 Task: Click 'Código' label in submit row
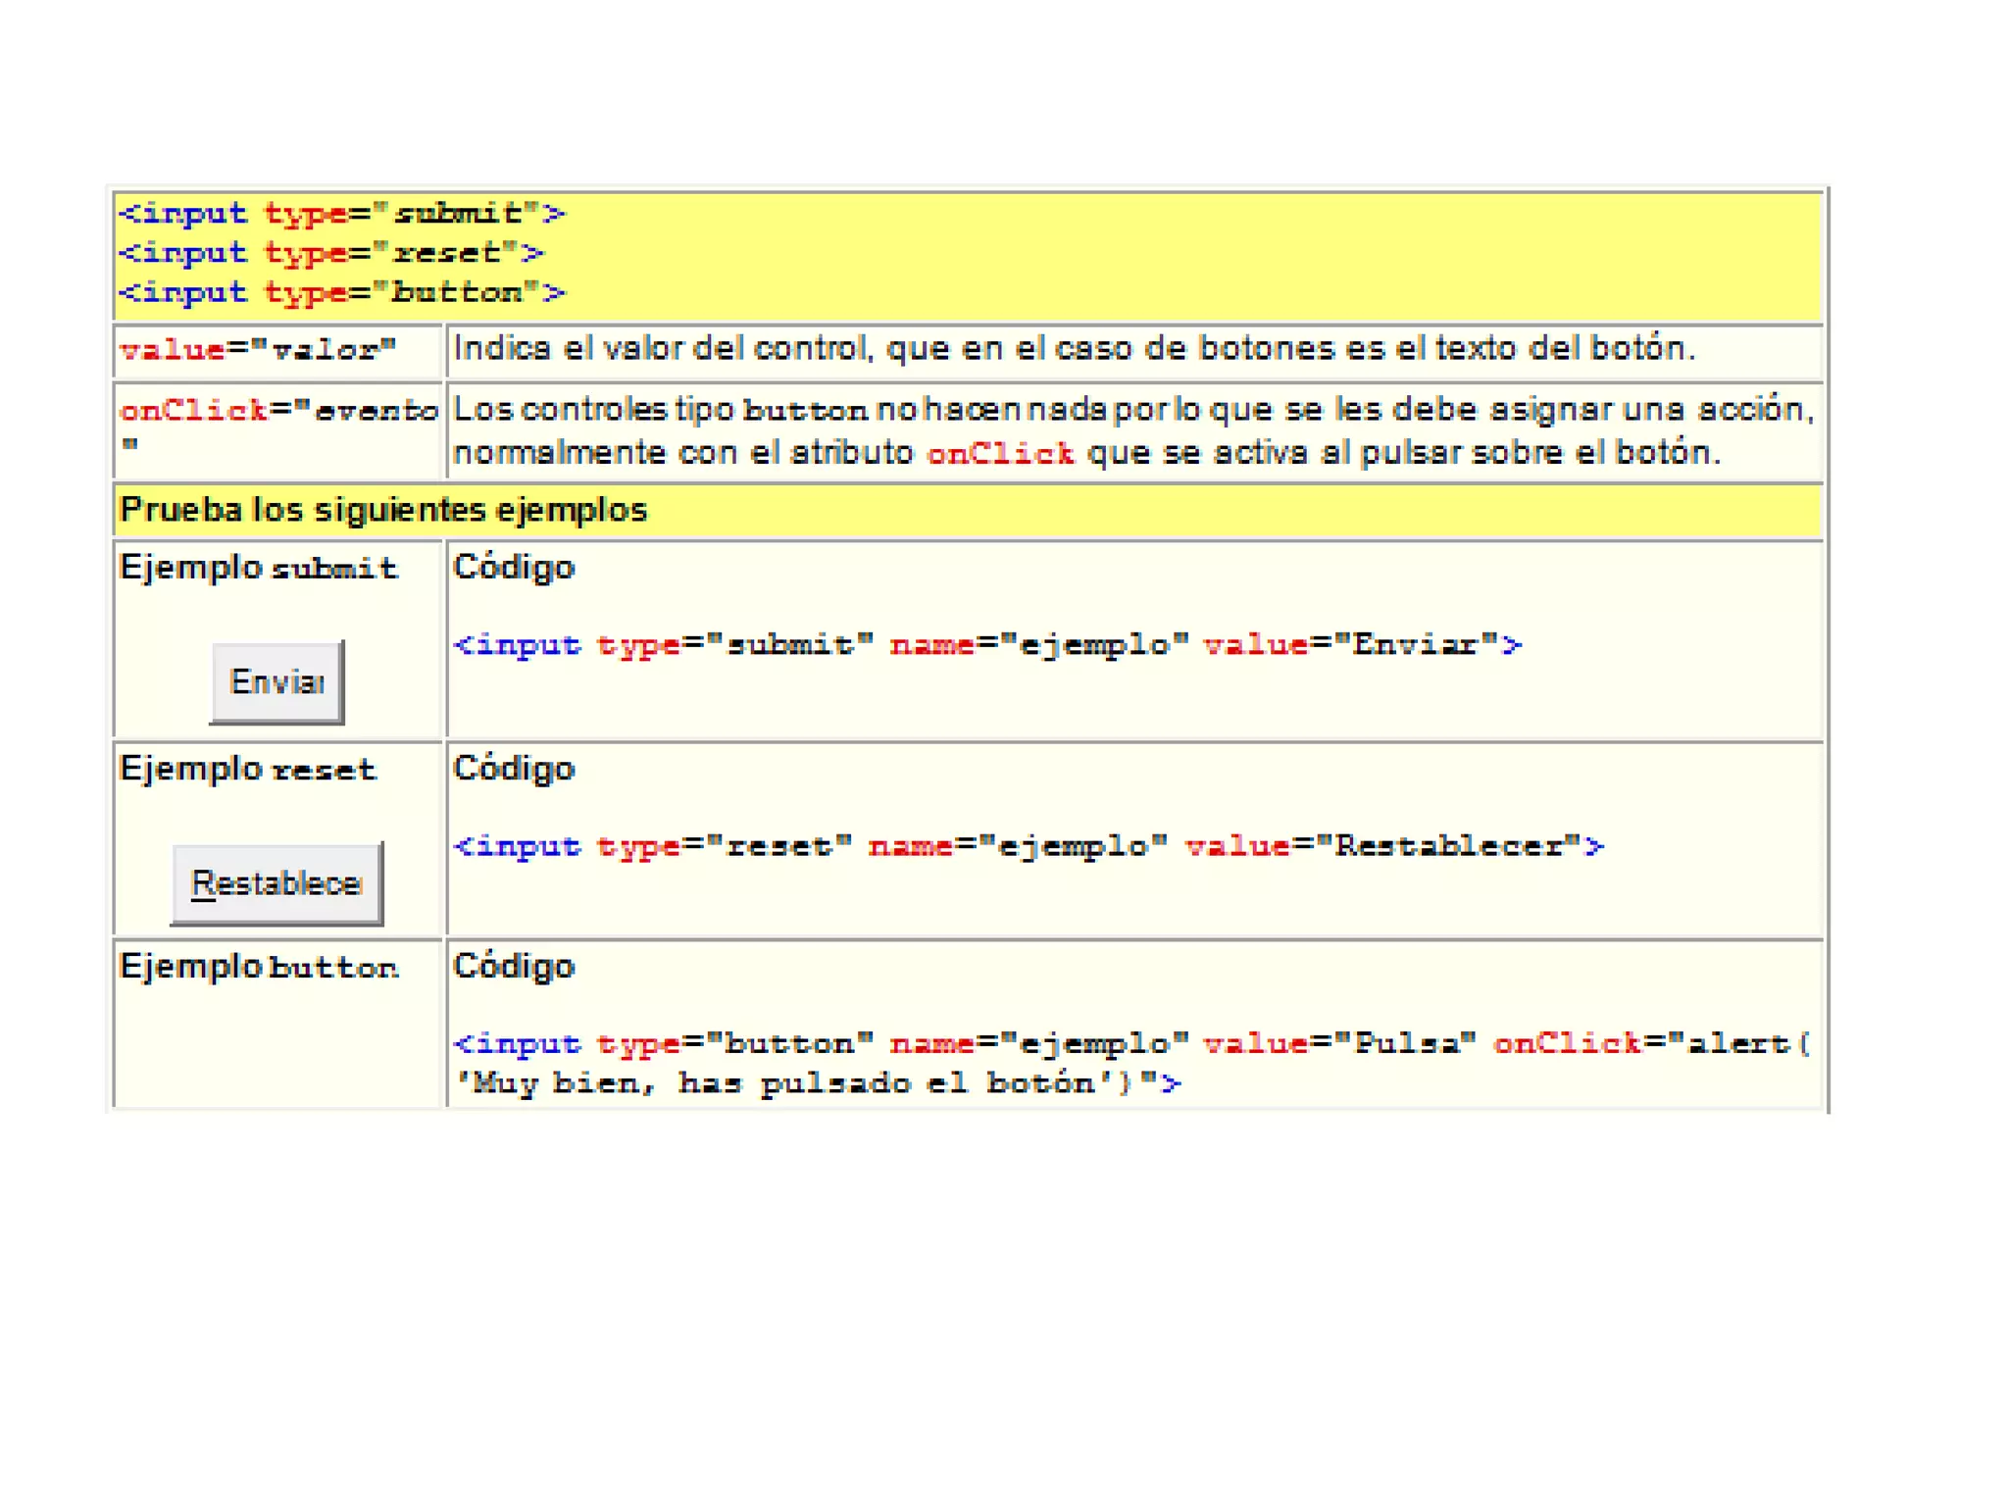click(x=514, y=568)
